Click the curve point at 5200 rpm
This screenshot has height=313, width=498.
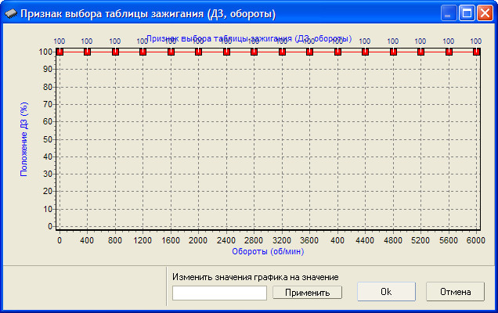(420, 52)
